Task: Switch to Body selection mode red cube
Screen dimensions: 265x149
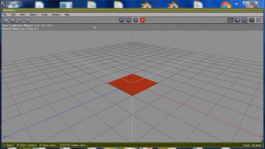Action: coord(143,20)
